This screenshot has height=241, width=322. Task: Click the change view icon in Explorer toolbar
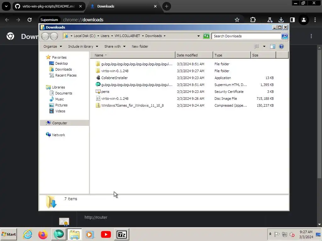point(257,46)
